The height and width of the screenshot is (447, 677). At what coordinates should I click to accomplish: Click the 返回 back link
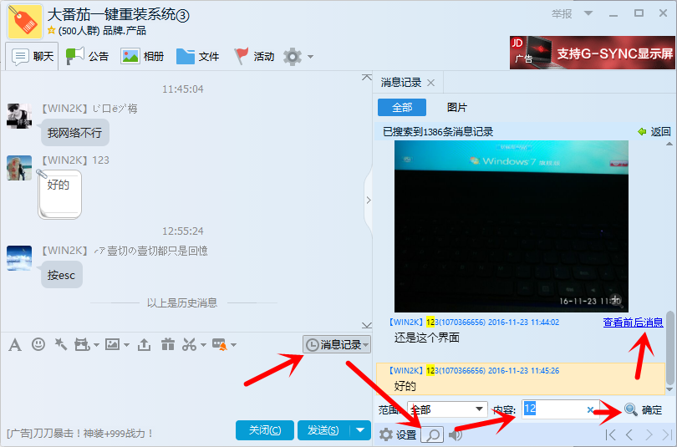point(654,132)
